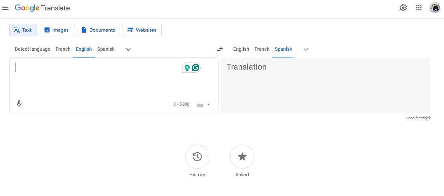Screen dimensions: 444x196
Task: Open Google Translate settings
Action: pyautogui.click(x=403, y=7)
